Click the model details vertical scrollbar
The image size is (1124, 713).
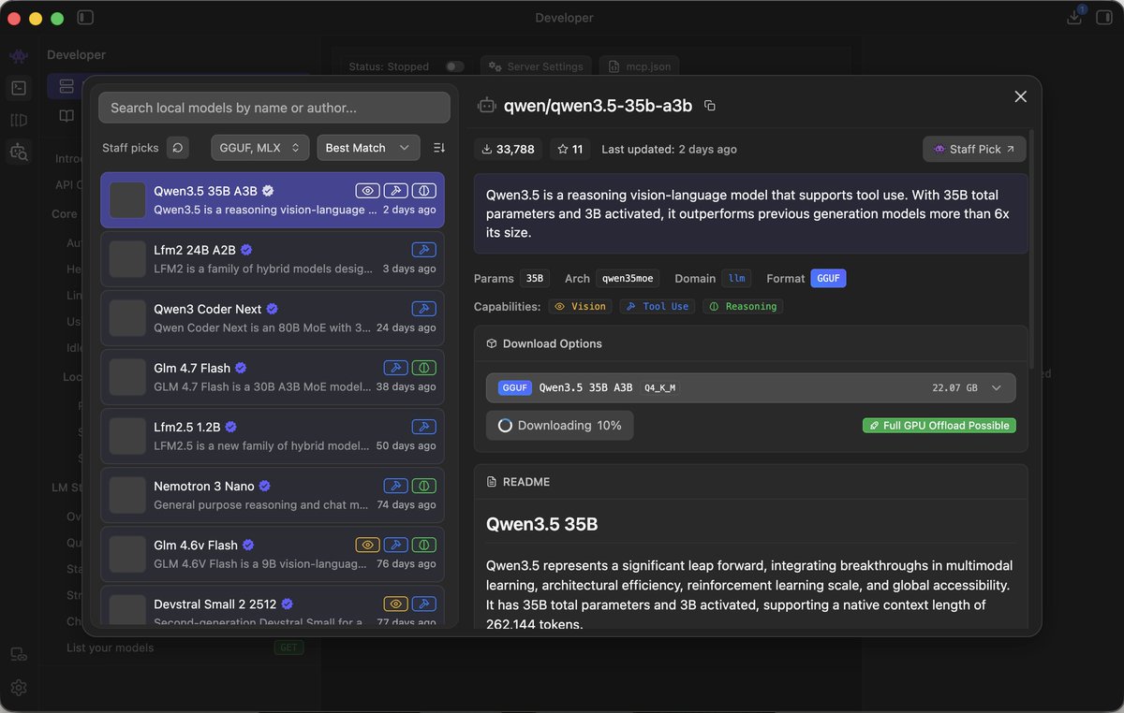click(x=1032, y=248)
